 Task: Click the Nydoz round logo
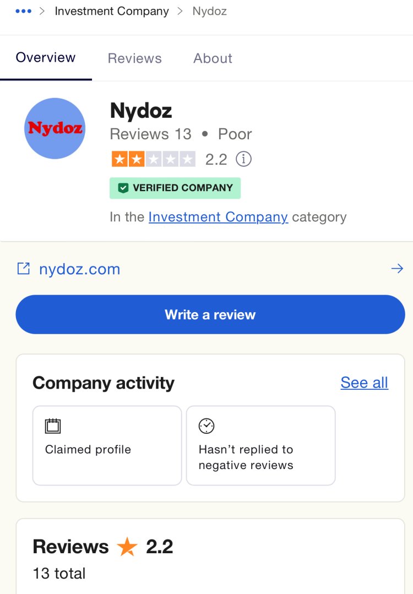(55, 128)
